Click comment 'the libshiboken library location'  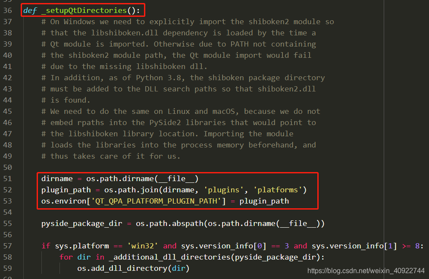[167, 134]
